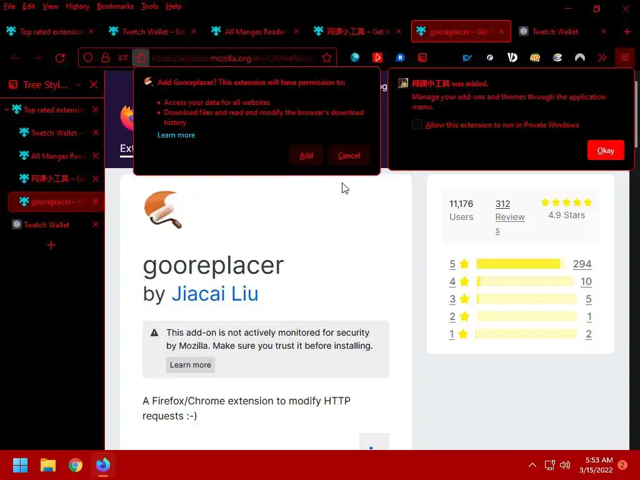Show hidden system tray icons
Viewport: 640px width, 480px height.
(x=532, y=465)
